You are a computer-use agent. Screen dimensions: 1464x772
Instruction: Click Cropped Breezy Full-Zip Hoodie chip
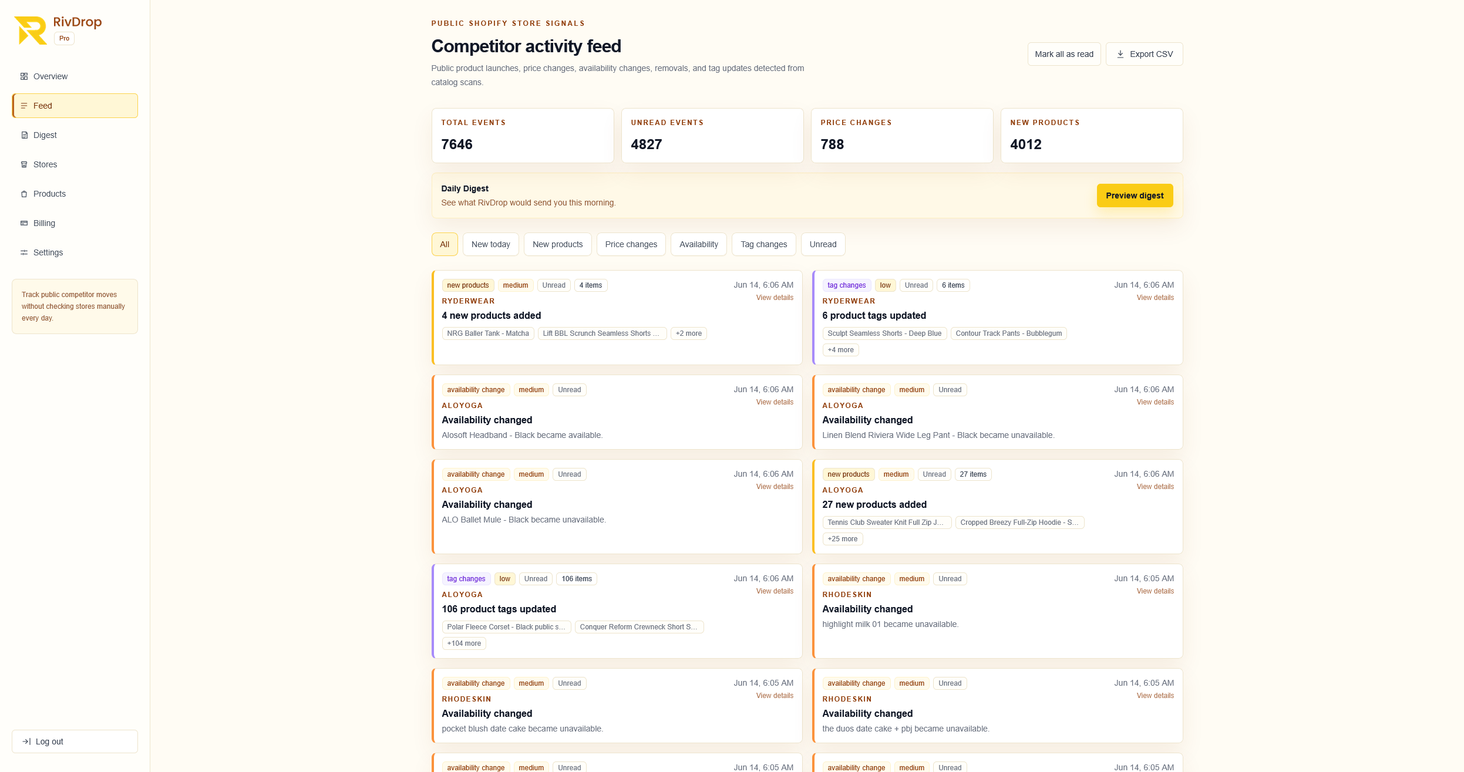[x=1019, y=522]
